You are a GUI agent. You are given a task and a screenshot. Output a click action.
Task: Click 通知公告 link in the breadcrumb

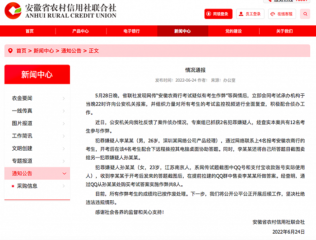[71, 51]
